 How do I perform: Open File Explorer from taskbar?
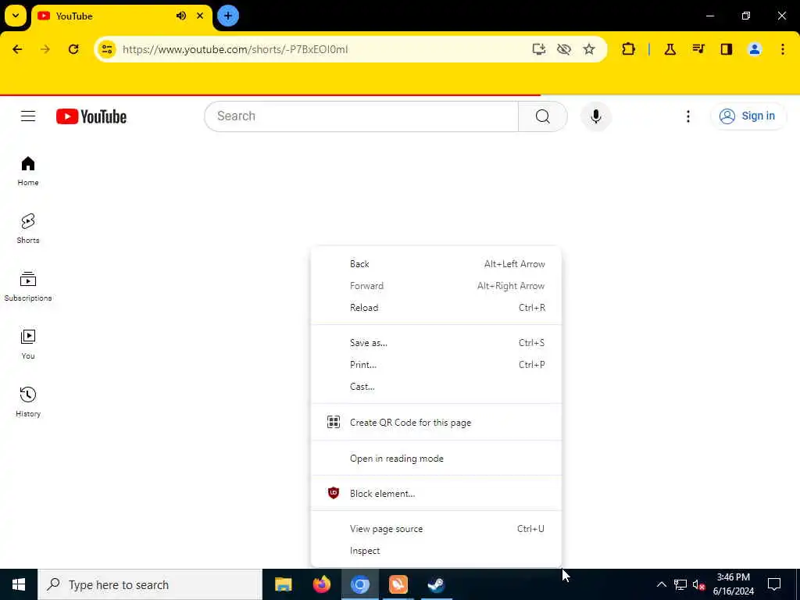pos(283,584)
